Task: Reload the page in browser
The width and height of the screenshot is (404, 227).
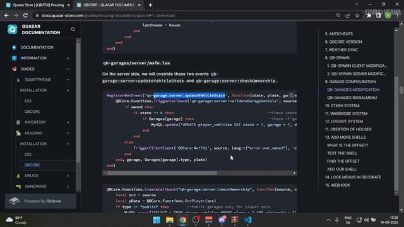Action: (x=25, y=15)
